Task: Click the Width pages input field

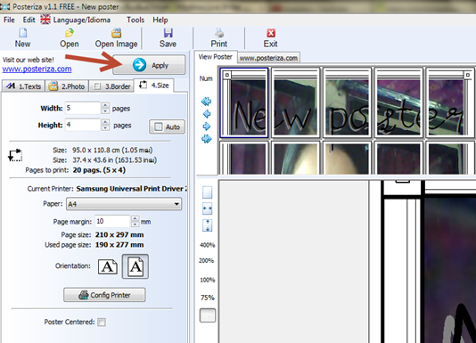Action: click(83, 108)
